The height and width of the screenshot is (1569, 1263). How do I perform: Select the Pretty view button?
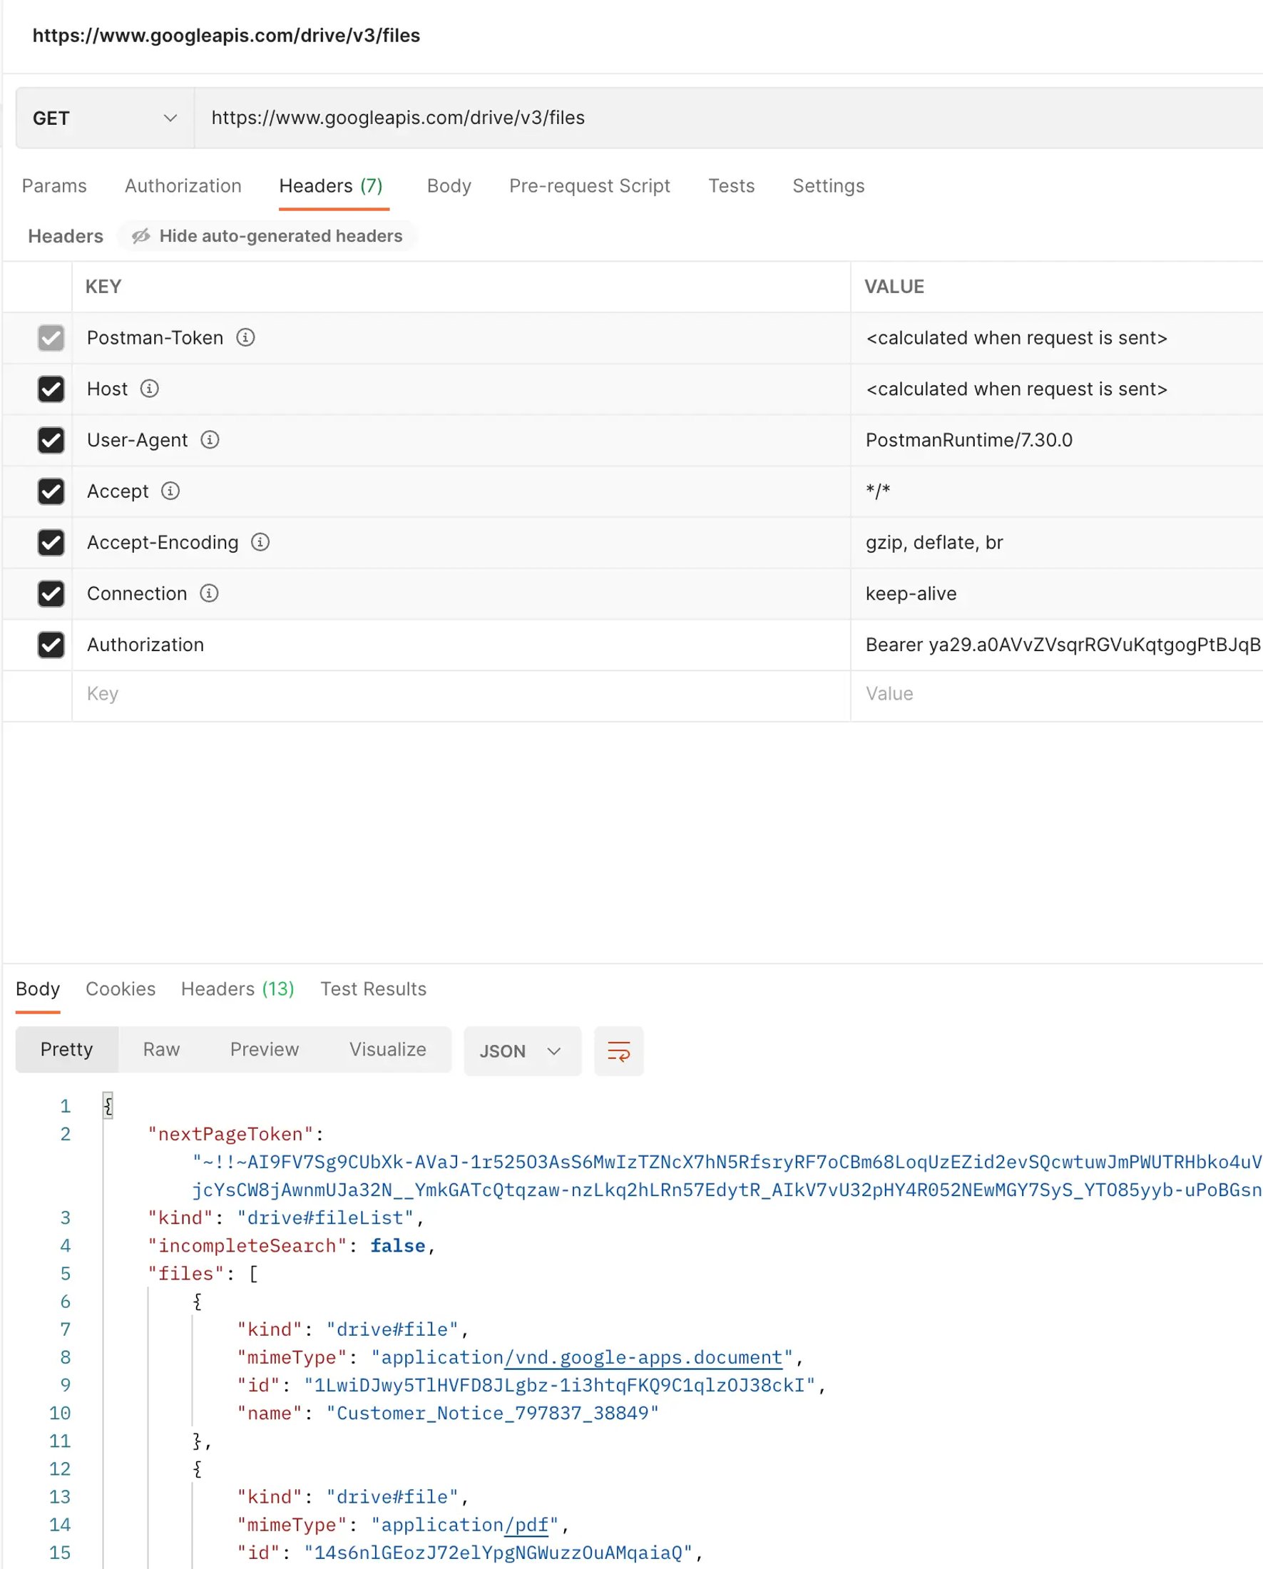(x=67, y=1049)
